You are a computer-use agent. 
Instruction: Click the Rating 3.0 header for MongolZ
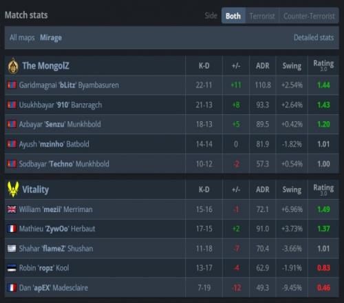pos(323,65)
